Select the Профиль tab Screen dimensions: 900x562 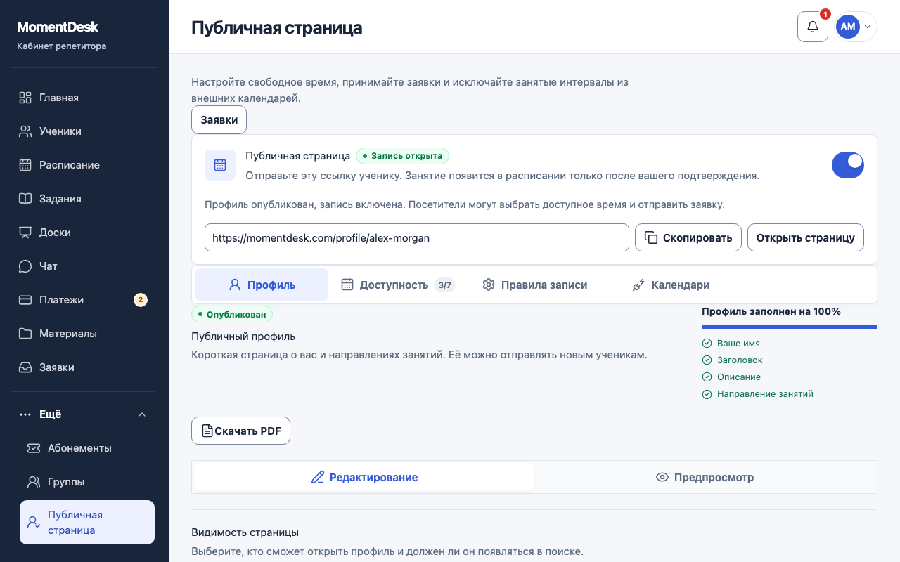click(262, 285)
